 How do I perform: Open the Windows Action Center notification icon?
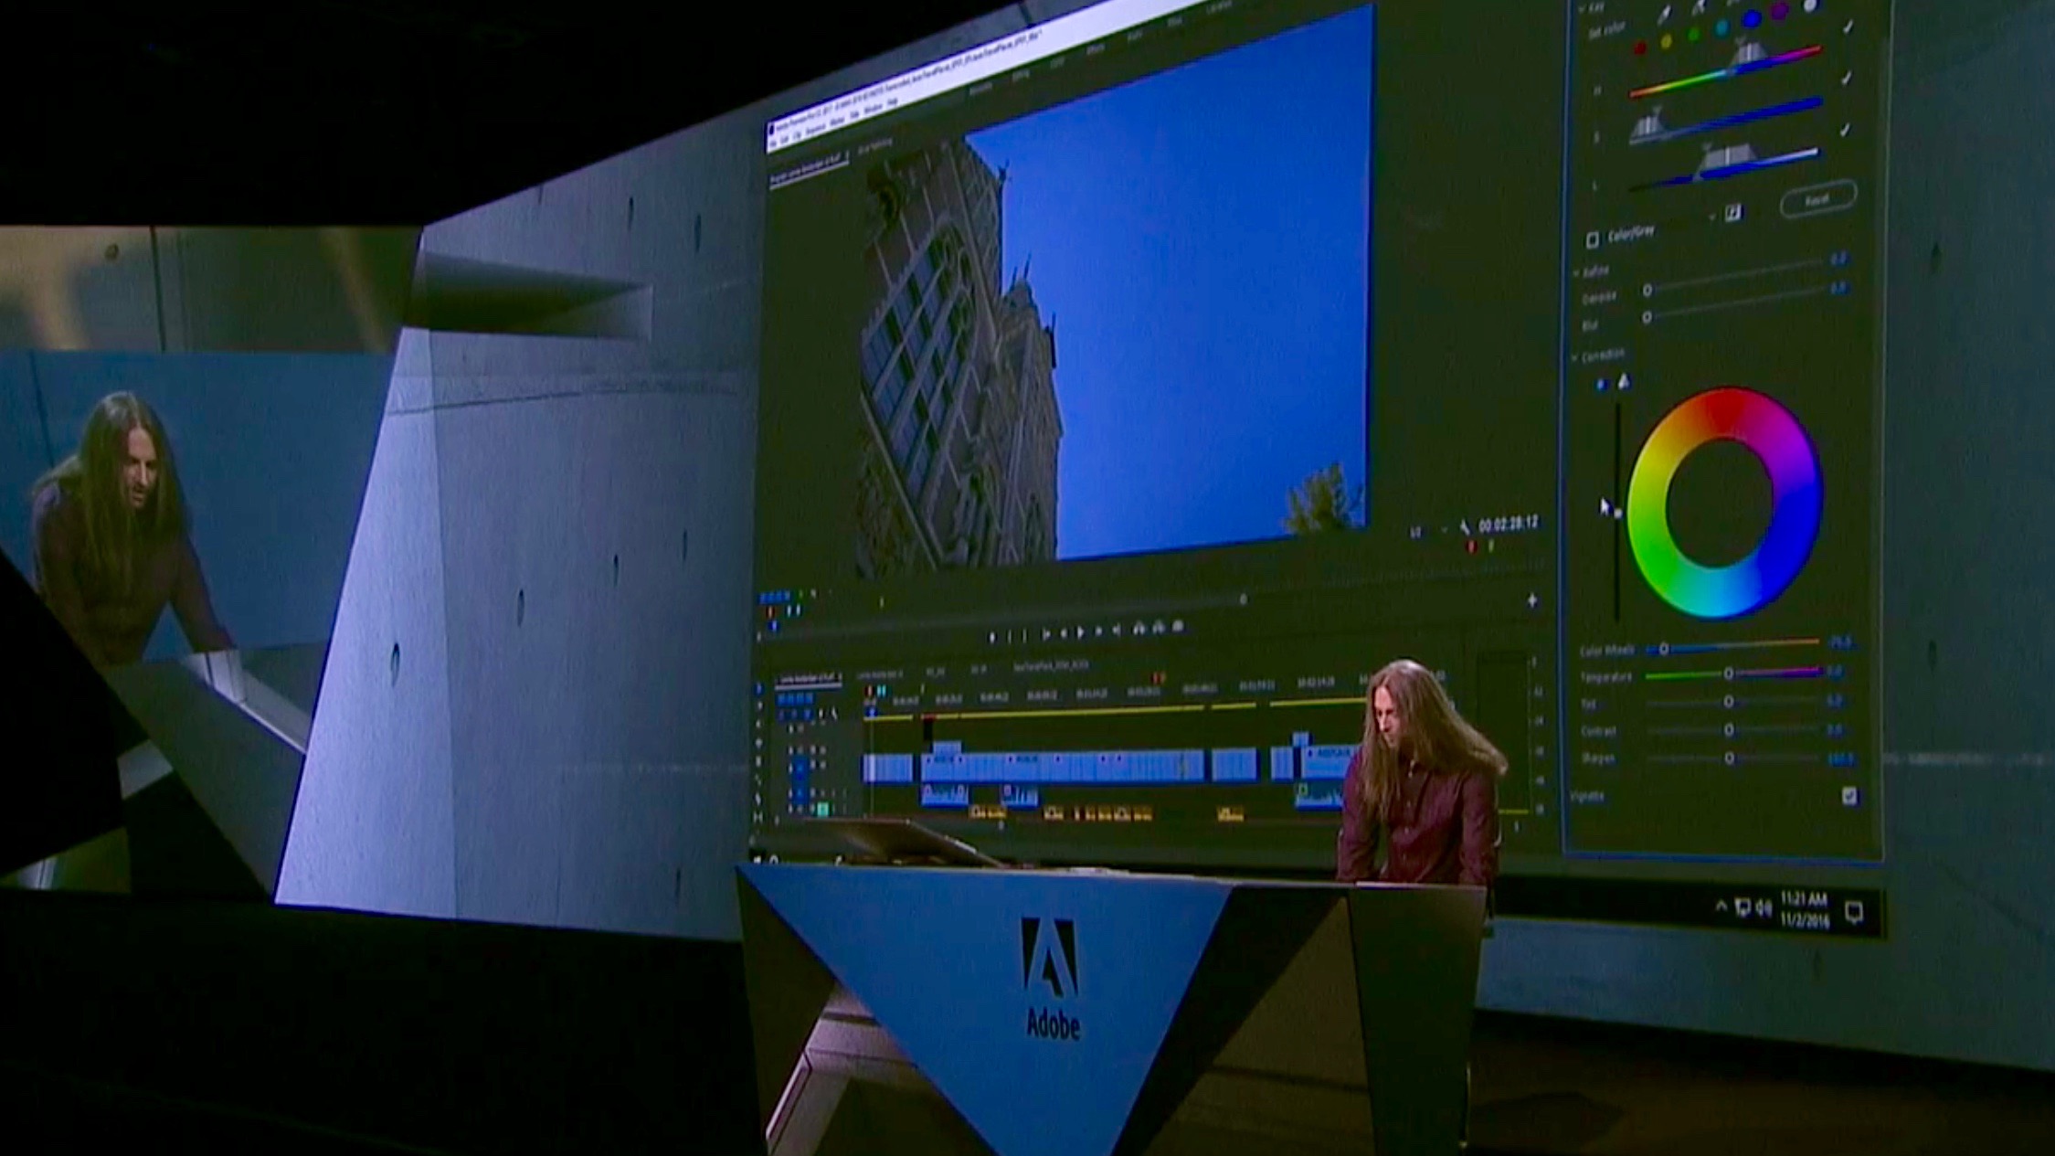point(1854,911)
